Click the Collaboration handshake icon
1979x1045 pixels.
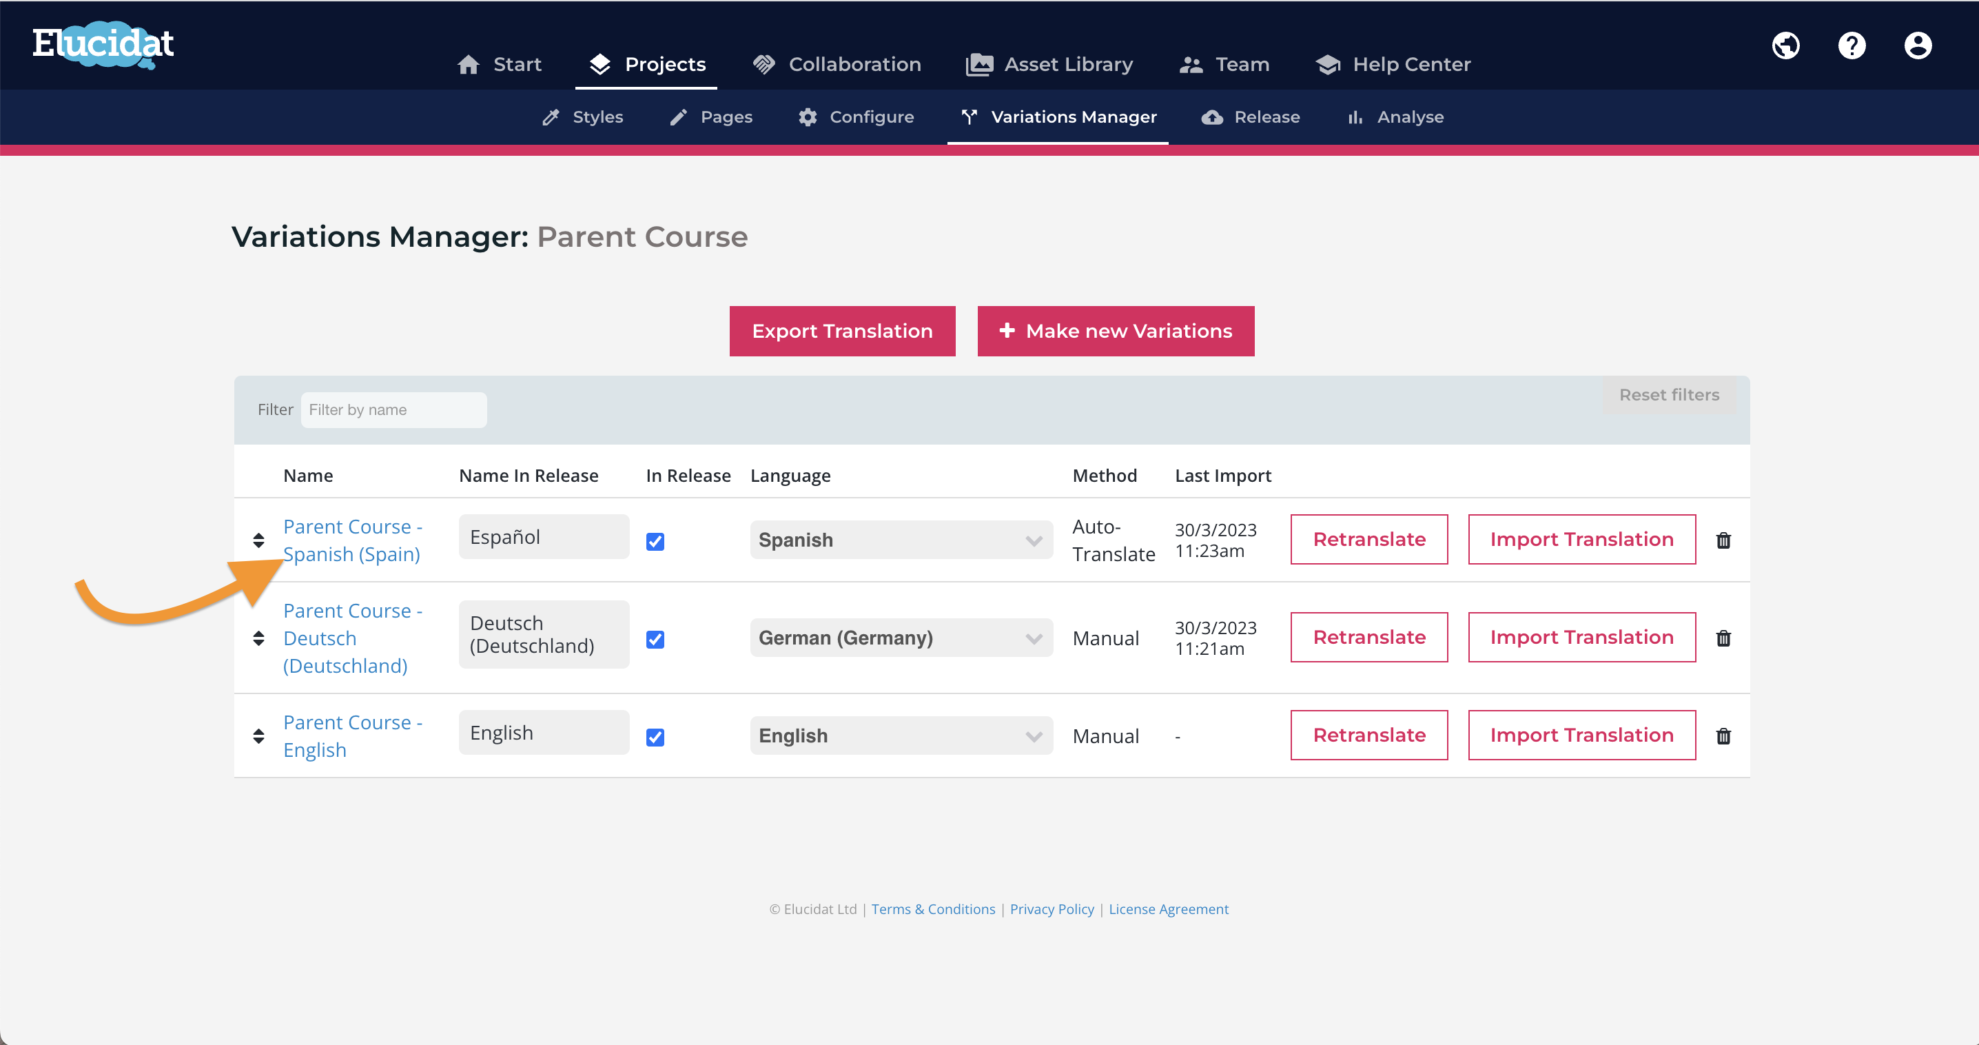click(763, 65)
